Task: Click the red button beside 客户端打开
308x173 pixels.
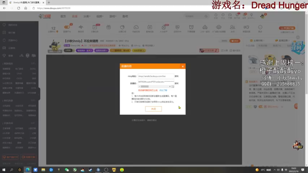Action: click(28, 157)
